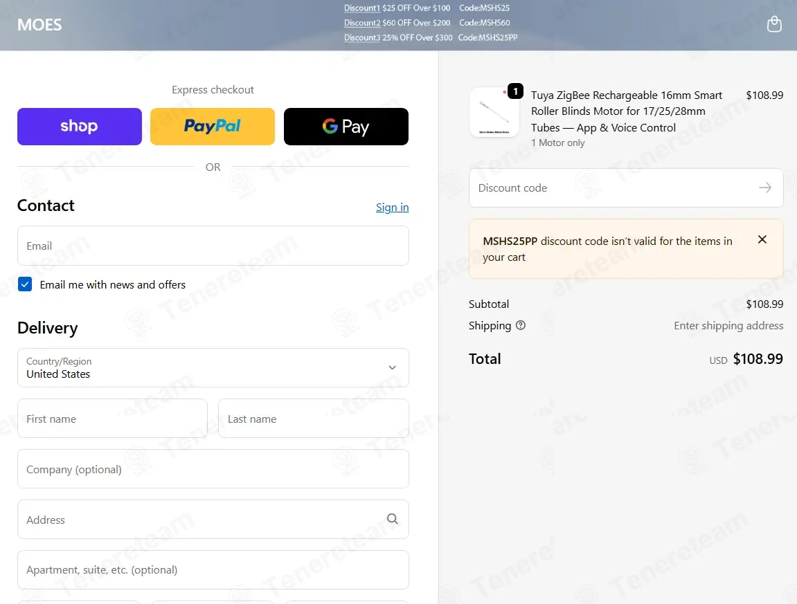
Task: Click the Tuya ZigBee motor product title
Action: click(x=627, y=111)
